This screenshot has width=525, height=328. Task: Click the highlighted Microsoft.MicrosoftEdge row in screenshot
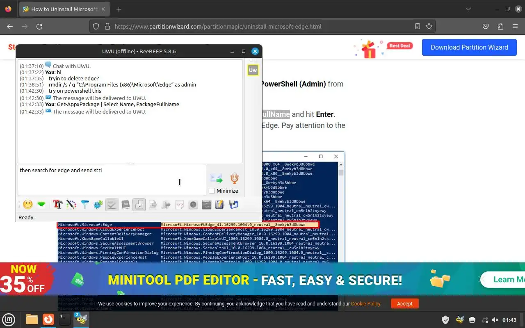188,225
